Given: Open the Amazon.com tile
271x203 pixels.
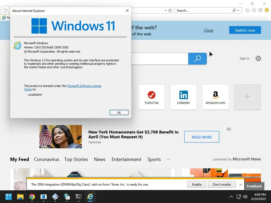Looking at the screenshot, I should (215, 97).
